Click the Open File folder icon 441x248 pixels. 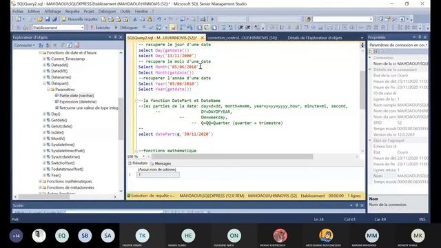pyautogui.click(x=40, y=19)
